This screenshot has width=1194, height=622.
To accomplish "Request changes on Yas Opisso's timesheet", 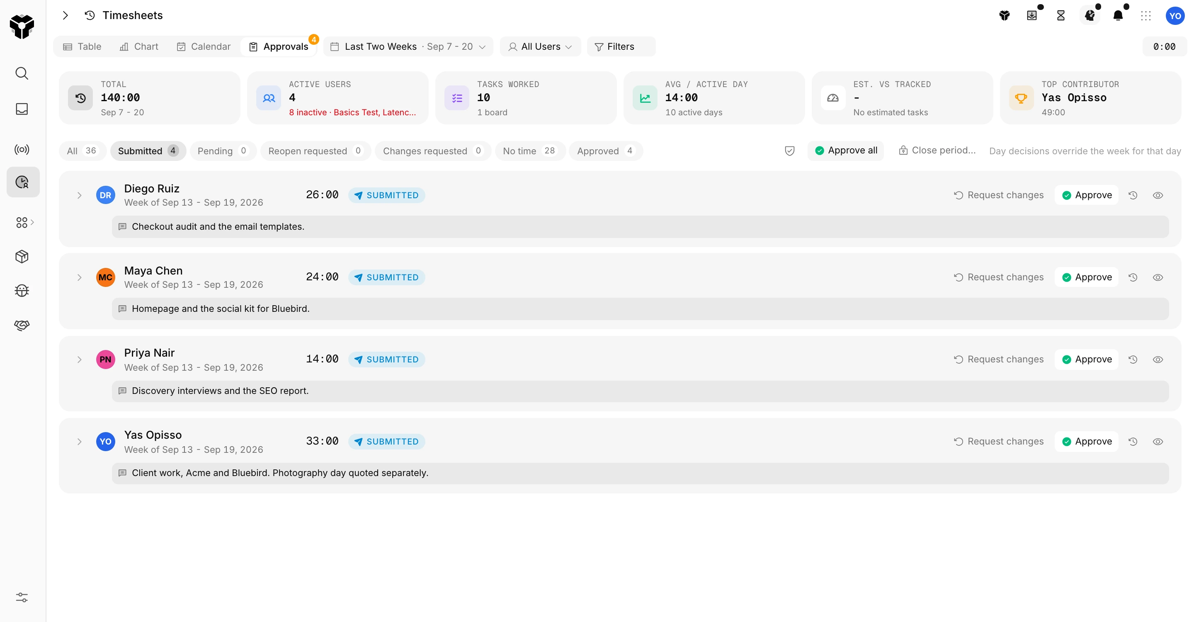I will [x=998, y=441].
